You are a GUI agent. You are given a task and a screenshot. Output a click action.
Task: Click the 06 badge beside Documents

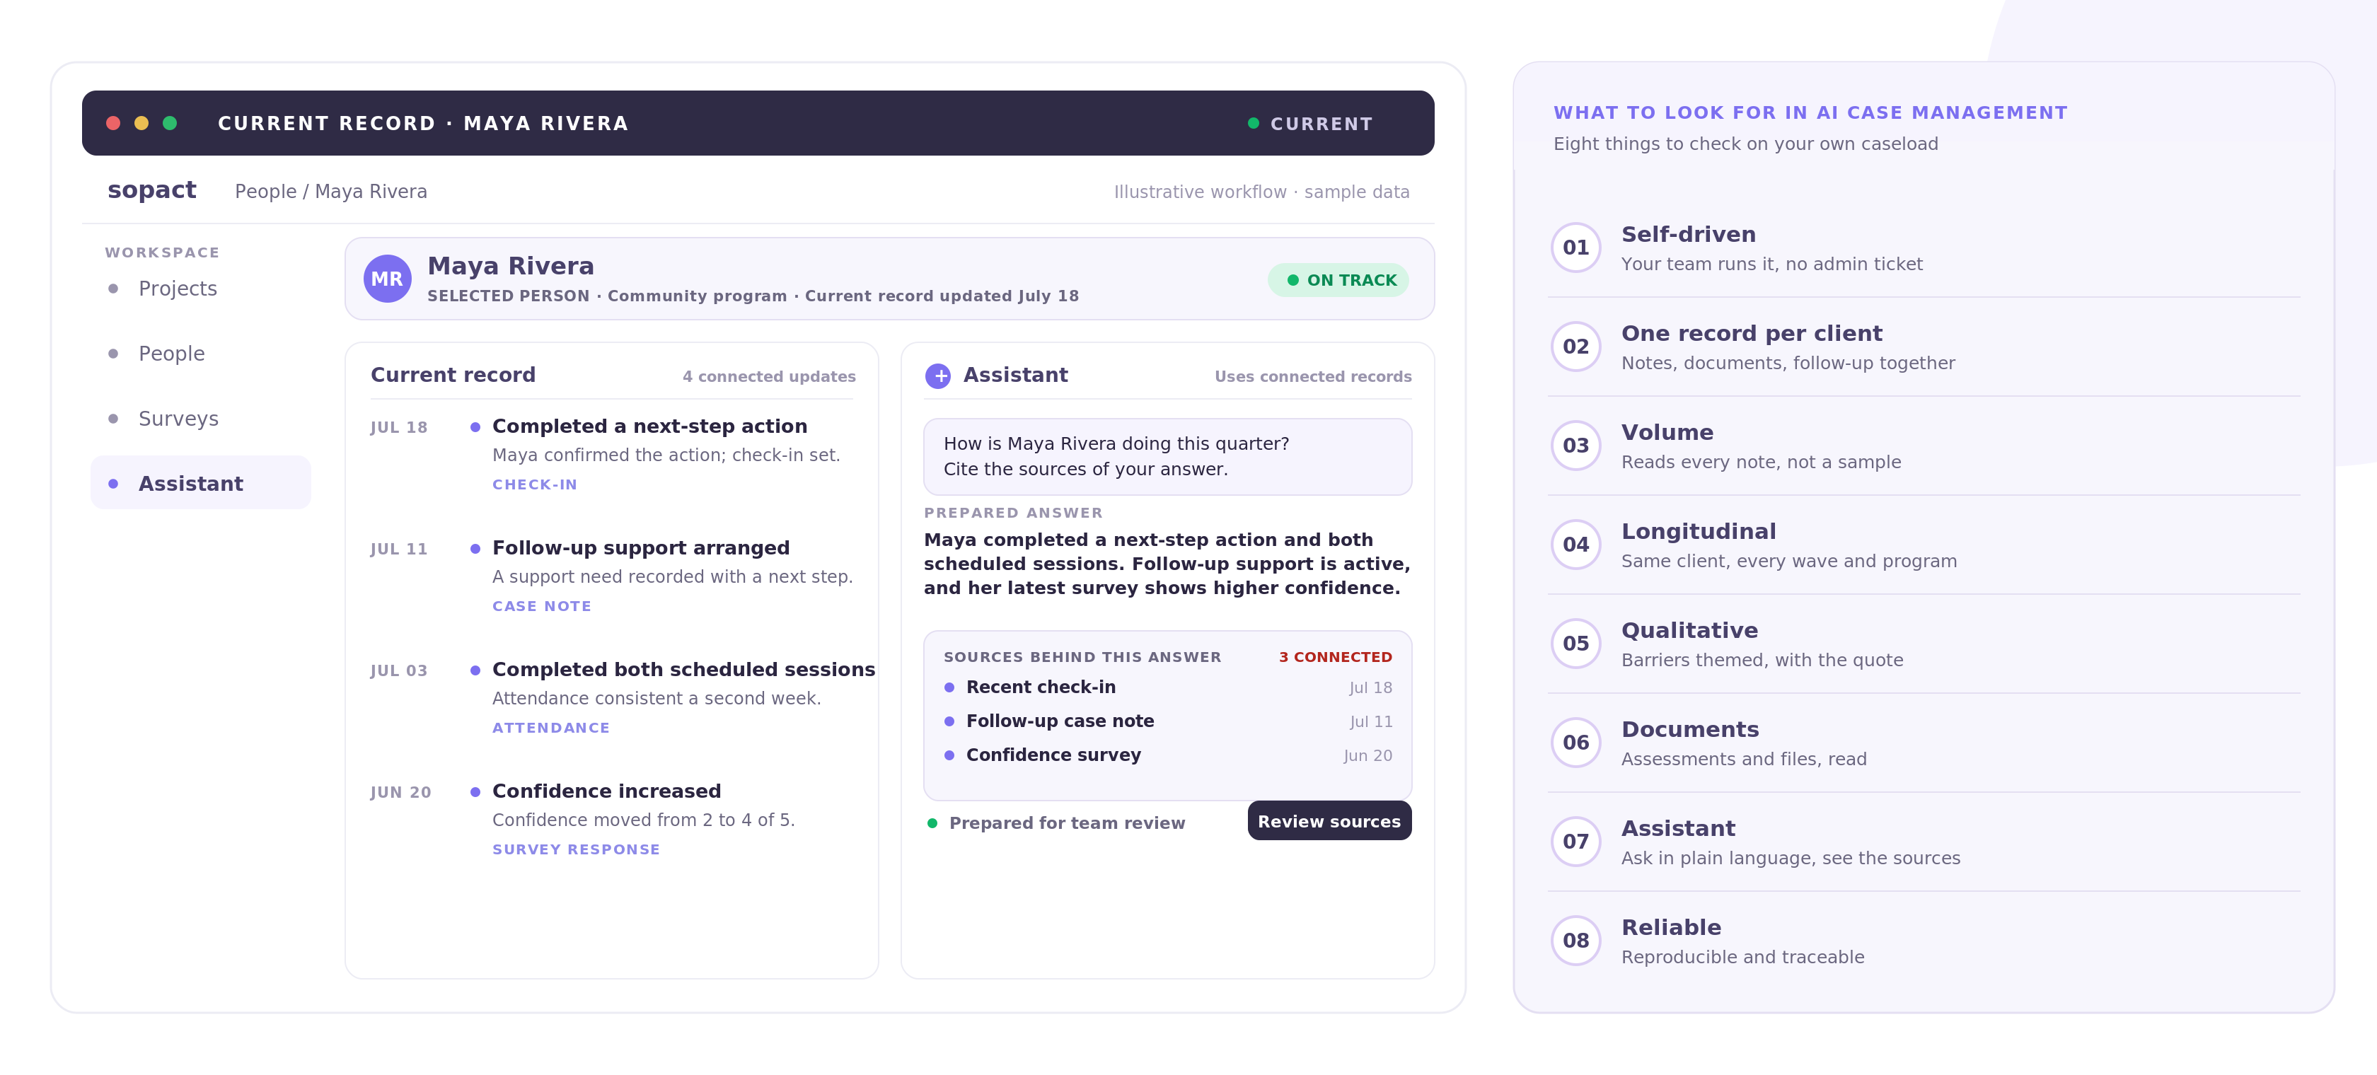coord(1575,742)
